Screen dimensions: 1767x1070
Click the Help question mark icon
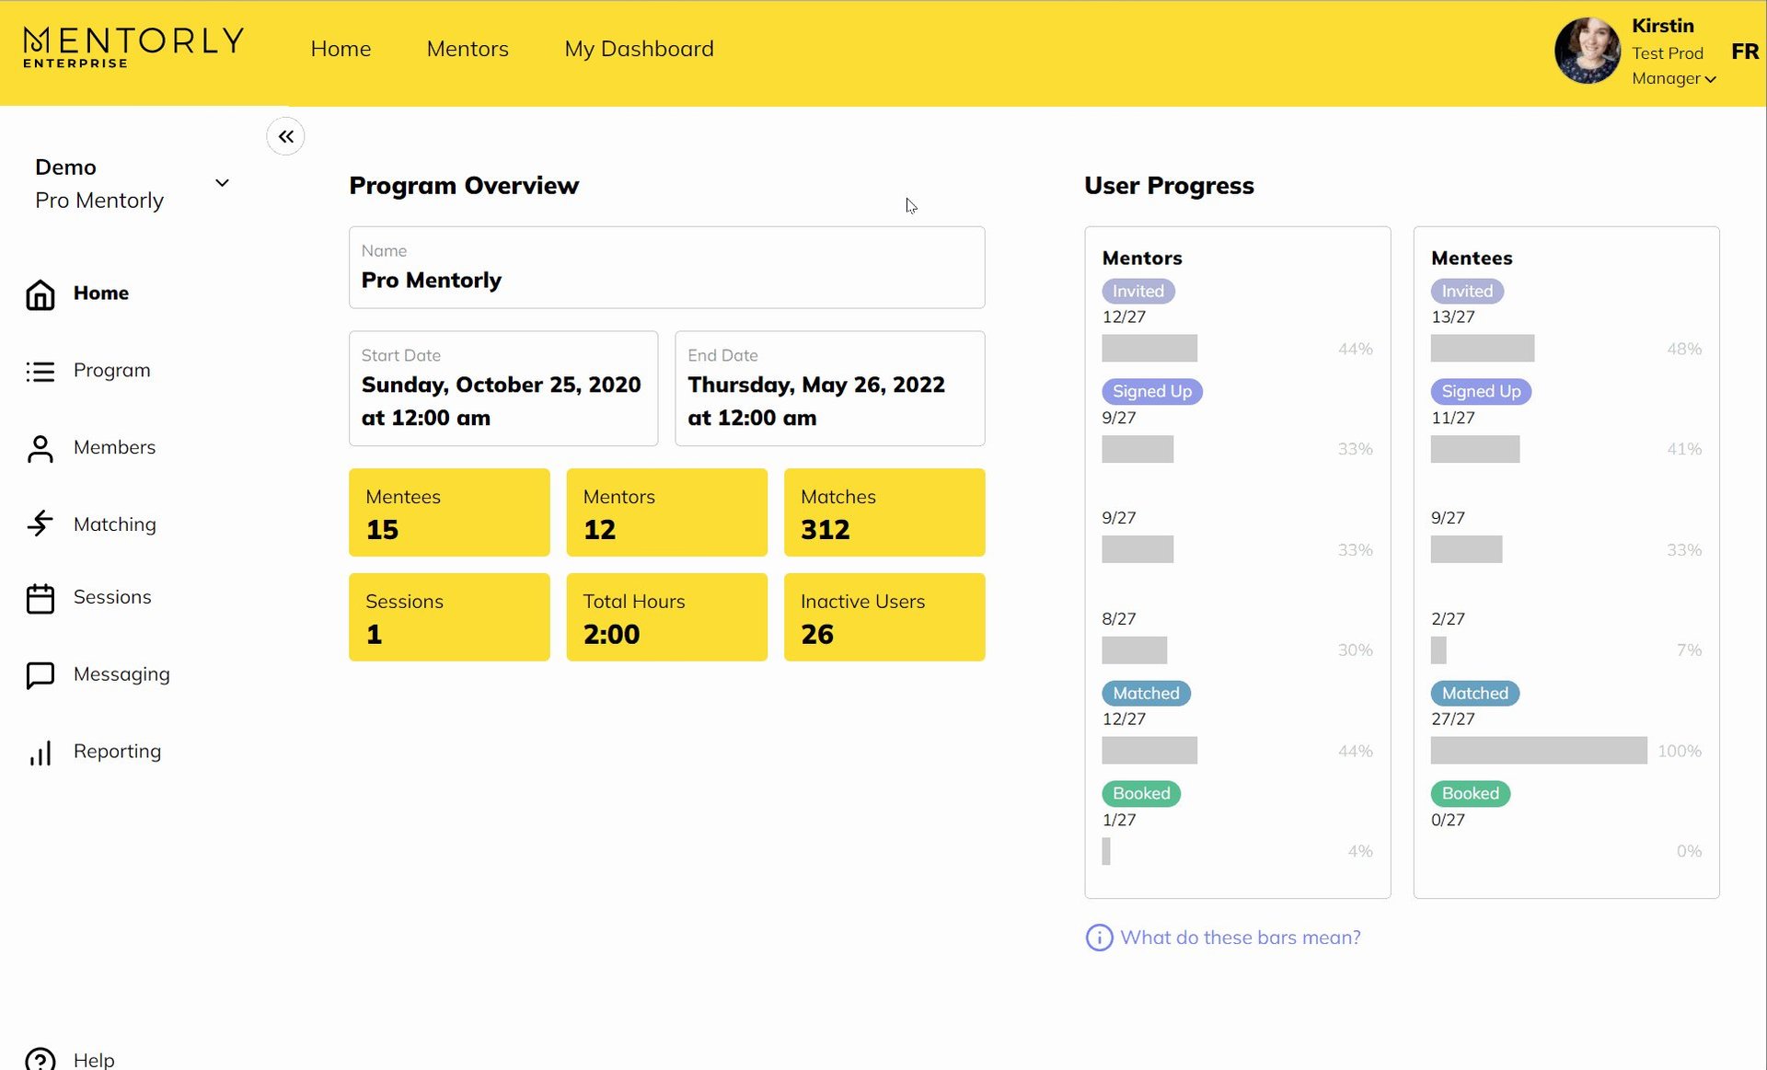(x=40, y=1059)
